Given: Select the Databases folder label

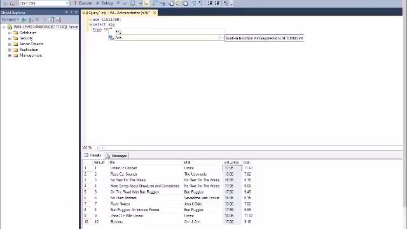Looking at the screenshot, I should pos(28,32).
